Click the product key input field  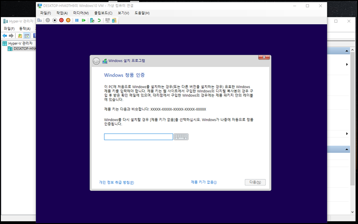coord(138,137)
